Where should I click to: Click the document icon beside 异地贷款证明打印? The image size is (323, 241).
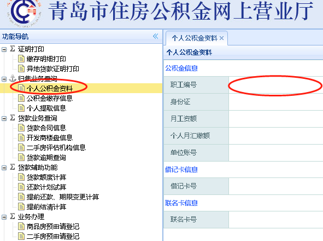click(x=21, y=68)
